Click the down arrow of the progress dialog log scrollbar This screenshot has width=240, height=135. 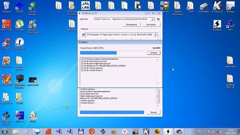(x=157, y=83)
